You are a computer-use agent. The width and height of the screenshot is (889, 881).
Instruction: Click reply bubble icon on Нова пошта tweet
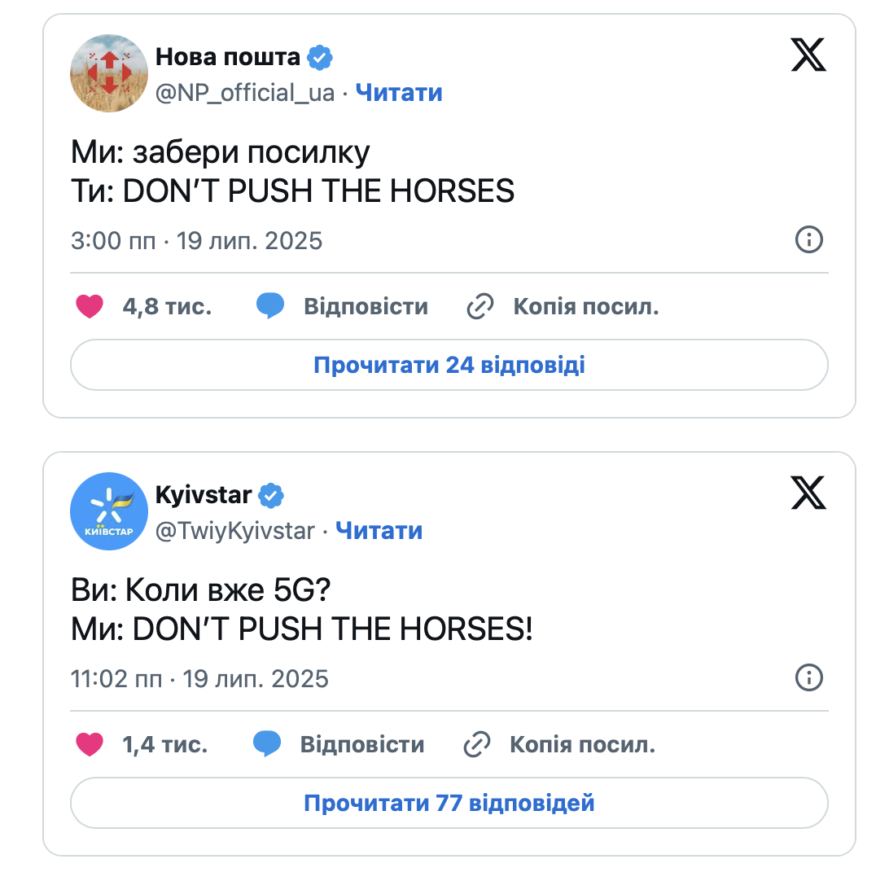pos(270,307)
